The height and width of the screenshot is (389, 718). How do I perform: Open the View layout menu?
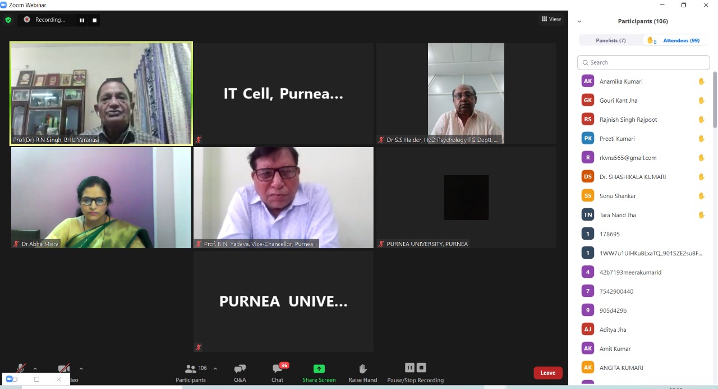pos(551,19)
